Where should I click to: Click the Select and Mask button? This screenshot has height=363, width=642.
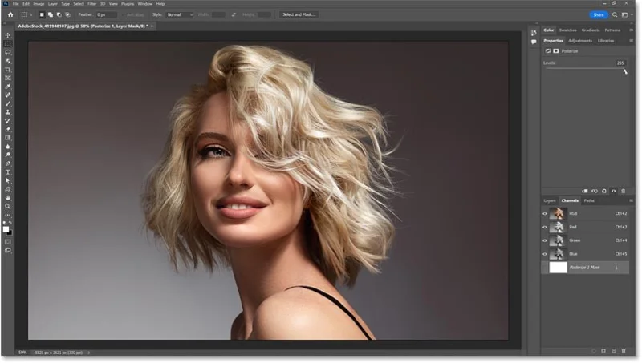point(299,14)
